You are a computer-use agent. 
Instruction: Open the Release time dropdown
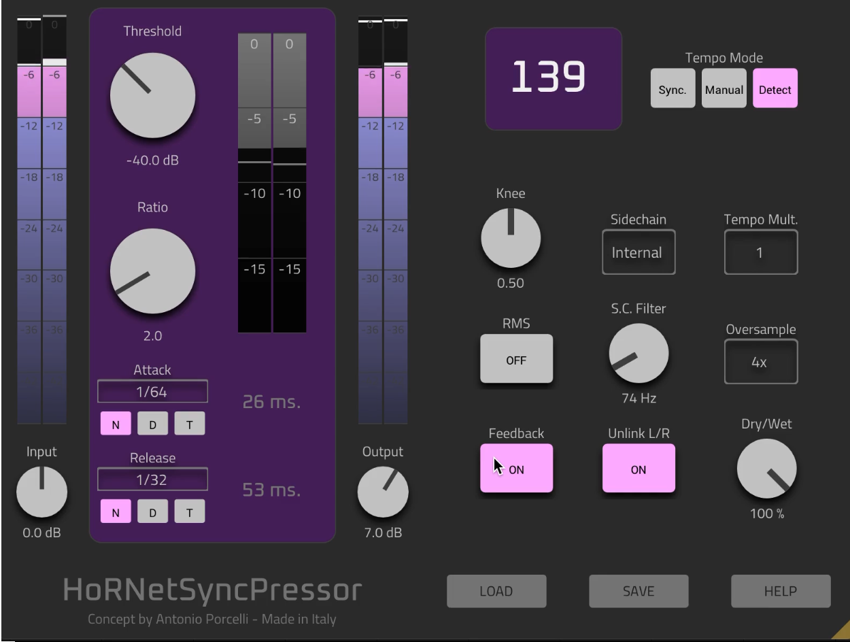152,479
